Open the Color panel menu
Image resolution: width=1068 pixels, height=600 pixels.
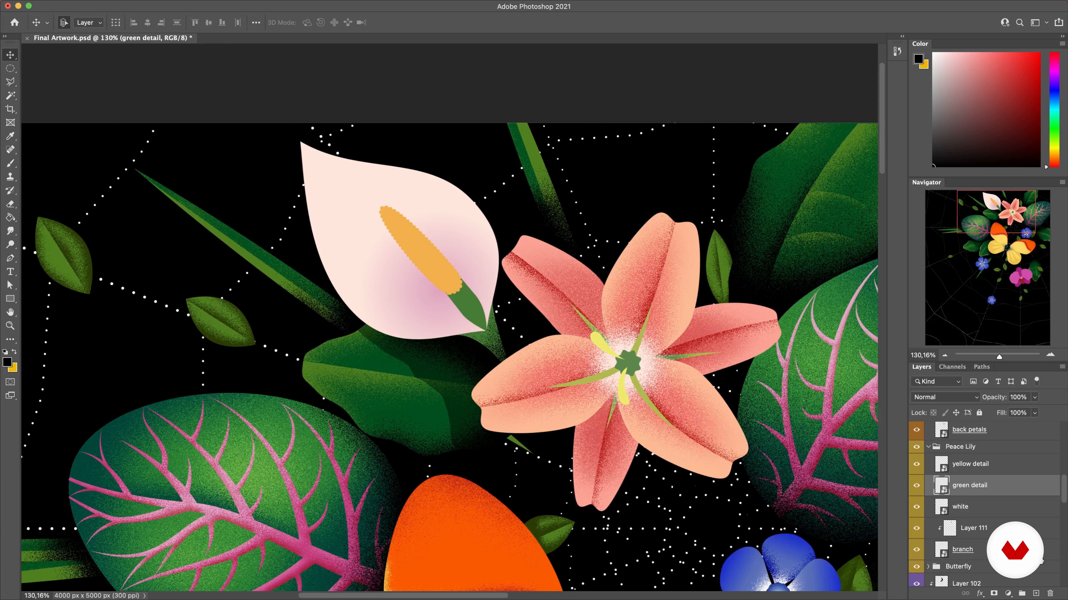tap(1062, 44)
